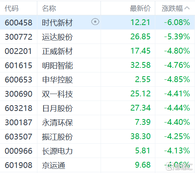
Task: Click change value -5.39%
Action: 177,37
